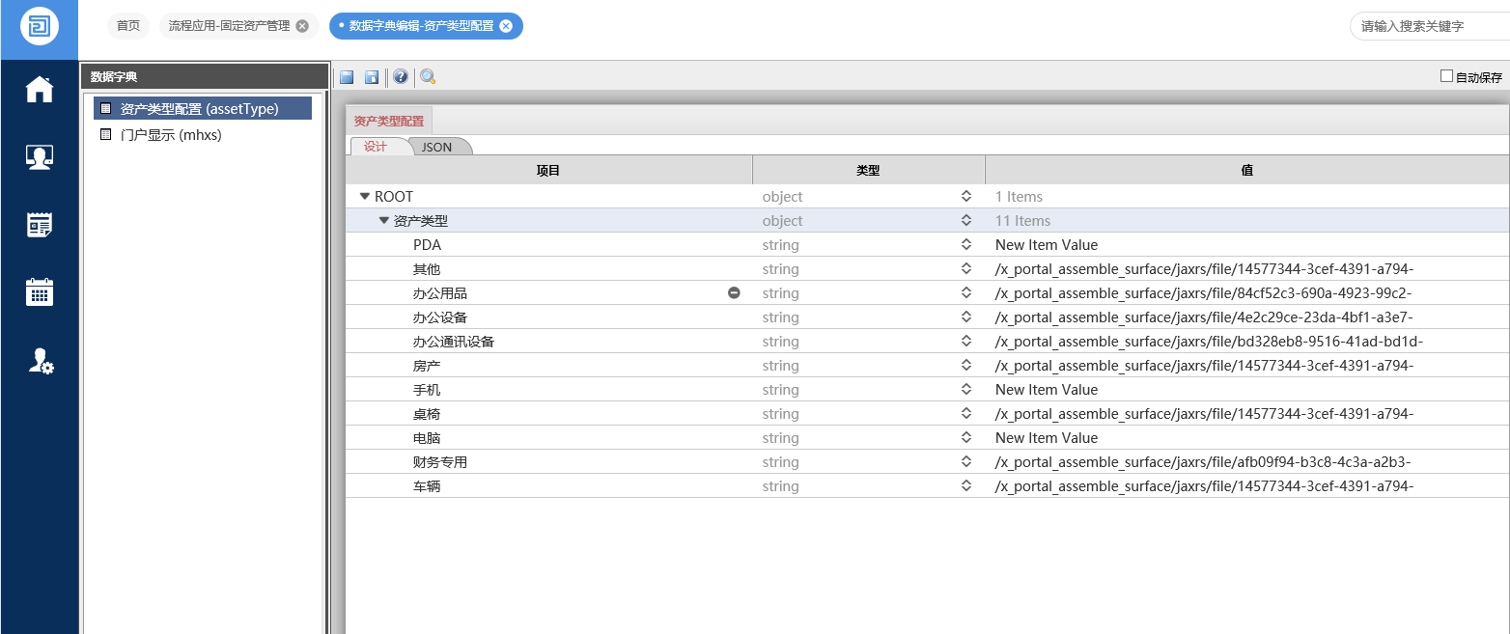Select the 办公用品 item name
The image size is (1510, 634).
click(x=440, y=292)
